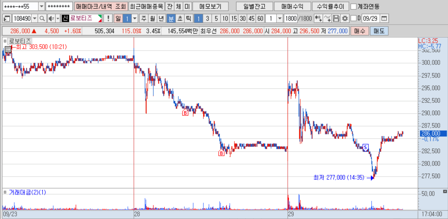Screen dimensions: 448x219
Task: Click the grid icon at chart top-left
Action: coord(8,49)
